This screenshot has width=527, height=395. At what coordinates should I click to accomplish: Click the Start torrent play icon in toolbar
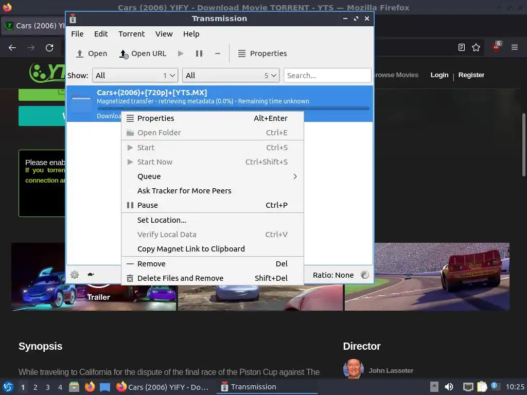pyautogui.click(x=181, y=53)
